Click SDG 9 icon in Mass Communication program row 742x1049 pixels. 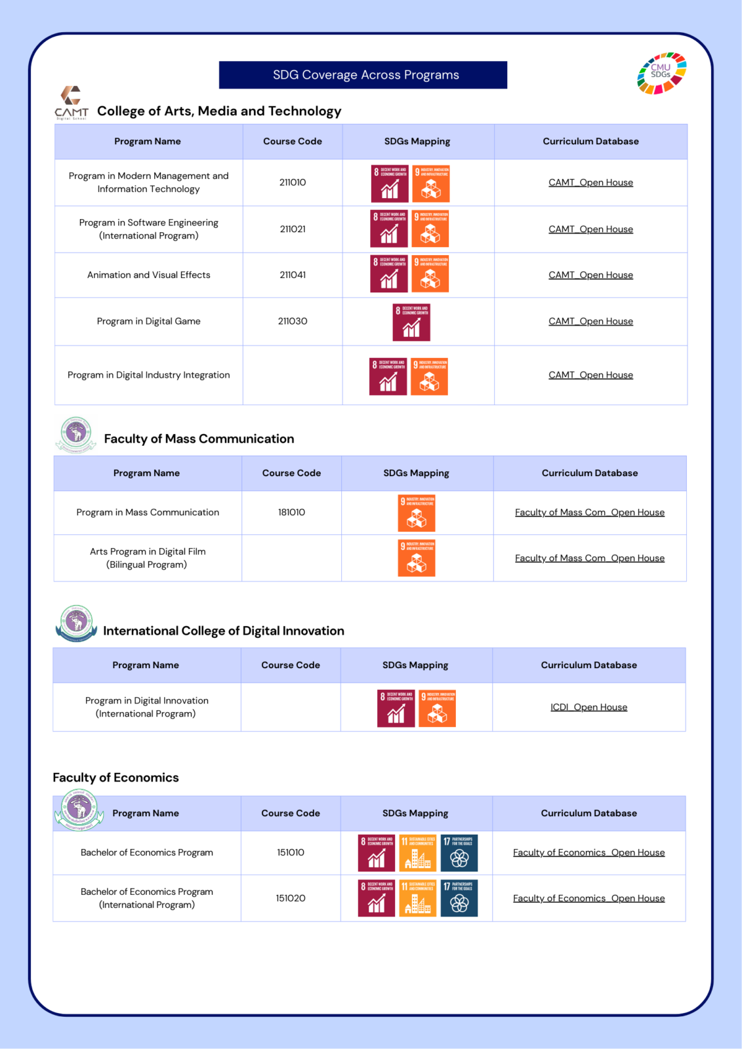tap(417, 513)
